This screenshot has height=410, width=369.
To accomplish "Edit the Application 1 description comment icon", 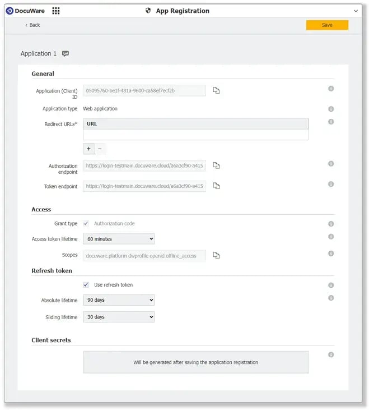I will tap(66, 54).
